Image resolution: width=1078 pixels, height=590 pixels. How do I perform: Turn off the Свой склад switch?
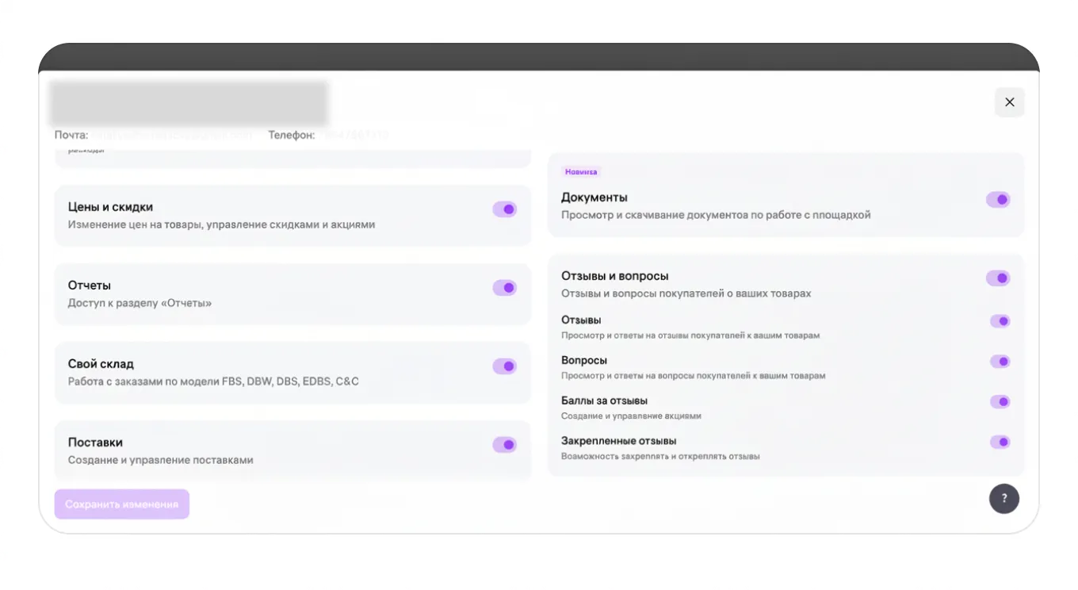(504, 366)
